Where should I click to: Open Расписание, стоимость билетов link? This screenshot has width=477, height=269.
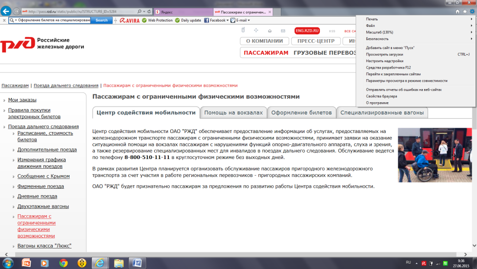pos(45,136)
